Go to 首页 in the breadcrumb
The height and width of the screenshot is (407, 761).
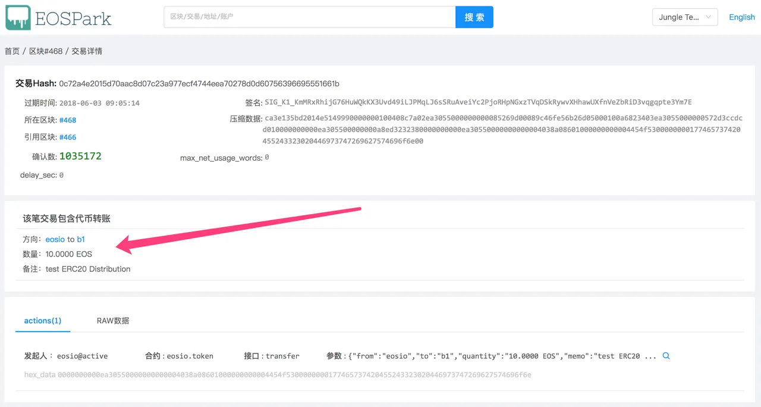tap(12, 51)
